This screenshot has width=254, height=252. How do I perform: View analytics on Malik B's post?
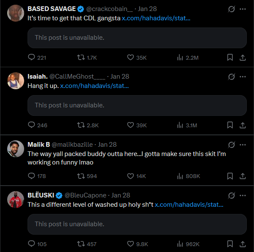coord(179,176)
